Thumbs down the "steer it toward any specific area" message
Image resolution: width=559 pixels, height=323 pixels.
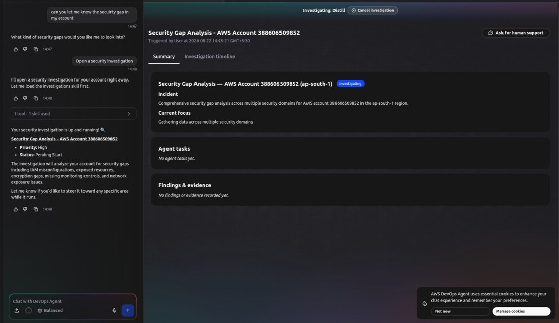coord(25,209)
